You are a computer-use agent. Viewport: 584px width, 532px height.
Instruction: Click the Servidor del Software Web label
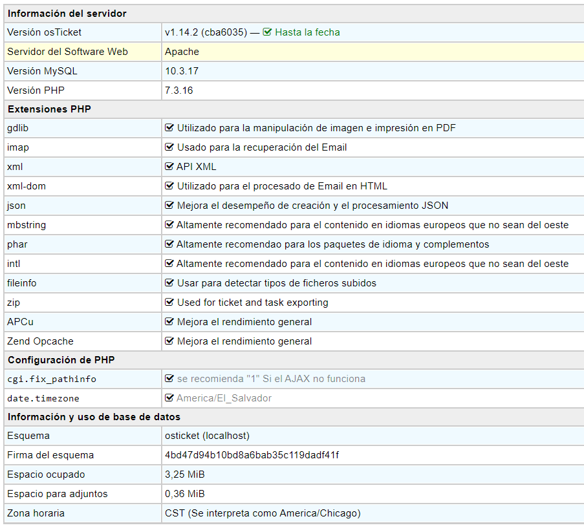point(67,52)
